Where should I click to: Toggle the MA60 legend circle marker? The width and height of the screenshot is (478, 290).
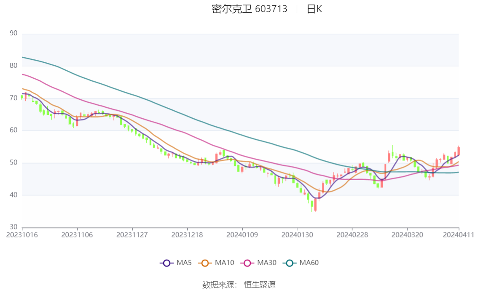[290, 263]
